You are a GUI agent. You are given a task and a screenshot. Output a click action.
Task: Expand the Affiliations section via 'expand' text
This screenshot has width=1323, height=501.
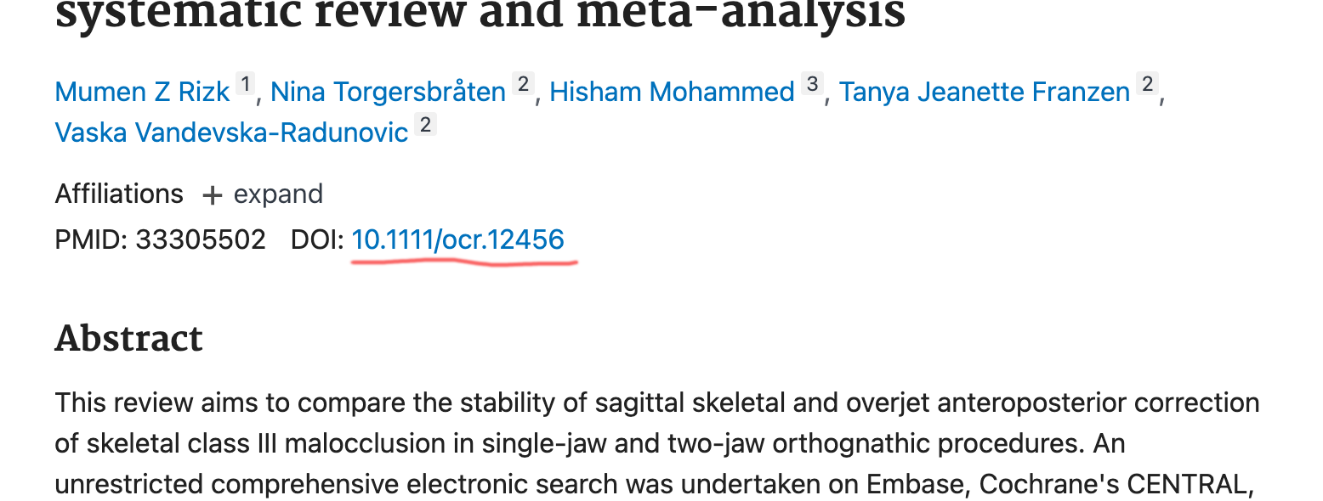278,194
